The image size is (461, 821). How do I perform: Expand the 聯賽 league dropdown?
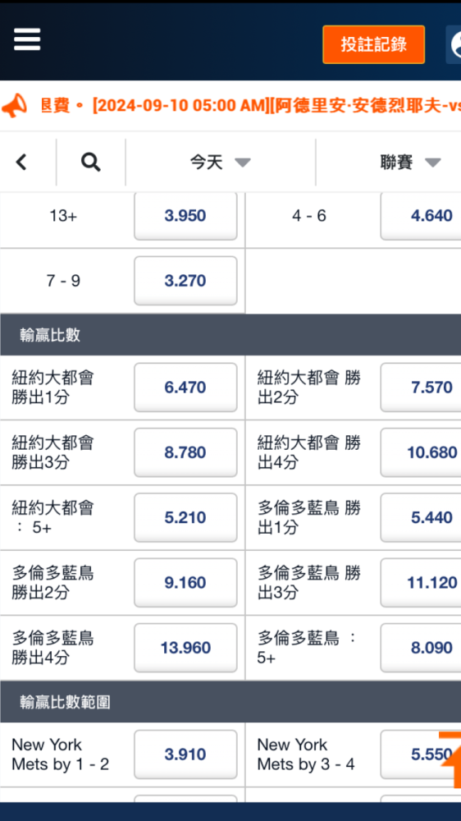click(x=410, y=163)
